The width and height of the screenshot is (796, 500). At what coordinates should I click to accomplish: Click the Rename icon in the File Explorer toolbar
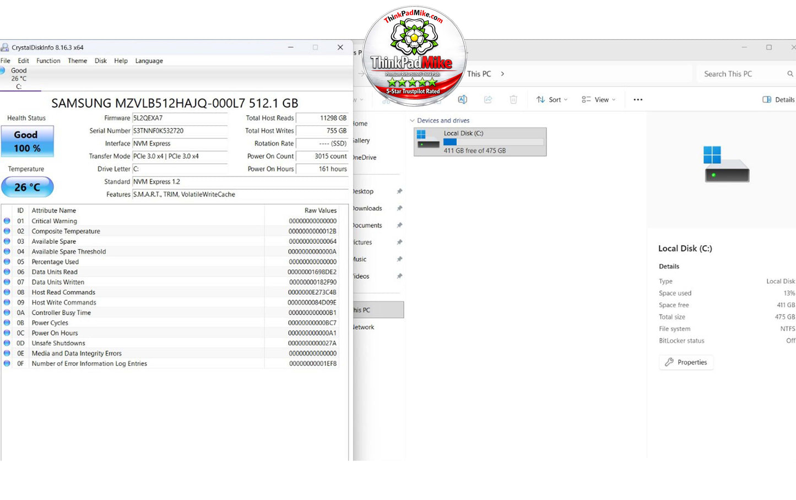tap(463, 100)
